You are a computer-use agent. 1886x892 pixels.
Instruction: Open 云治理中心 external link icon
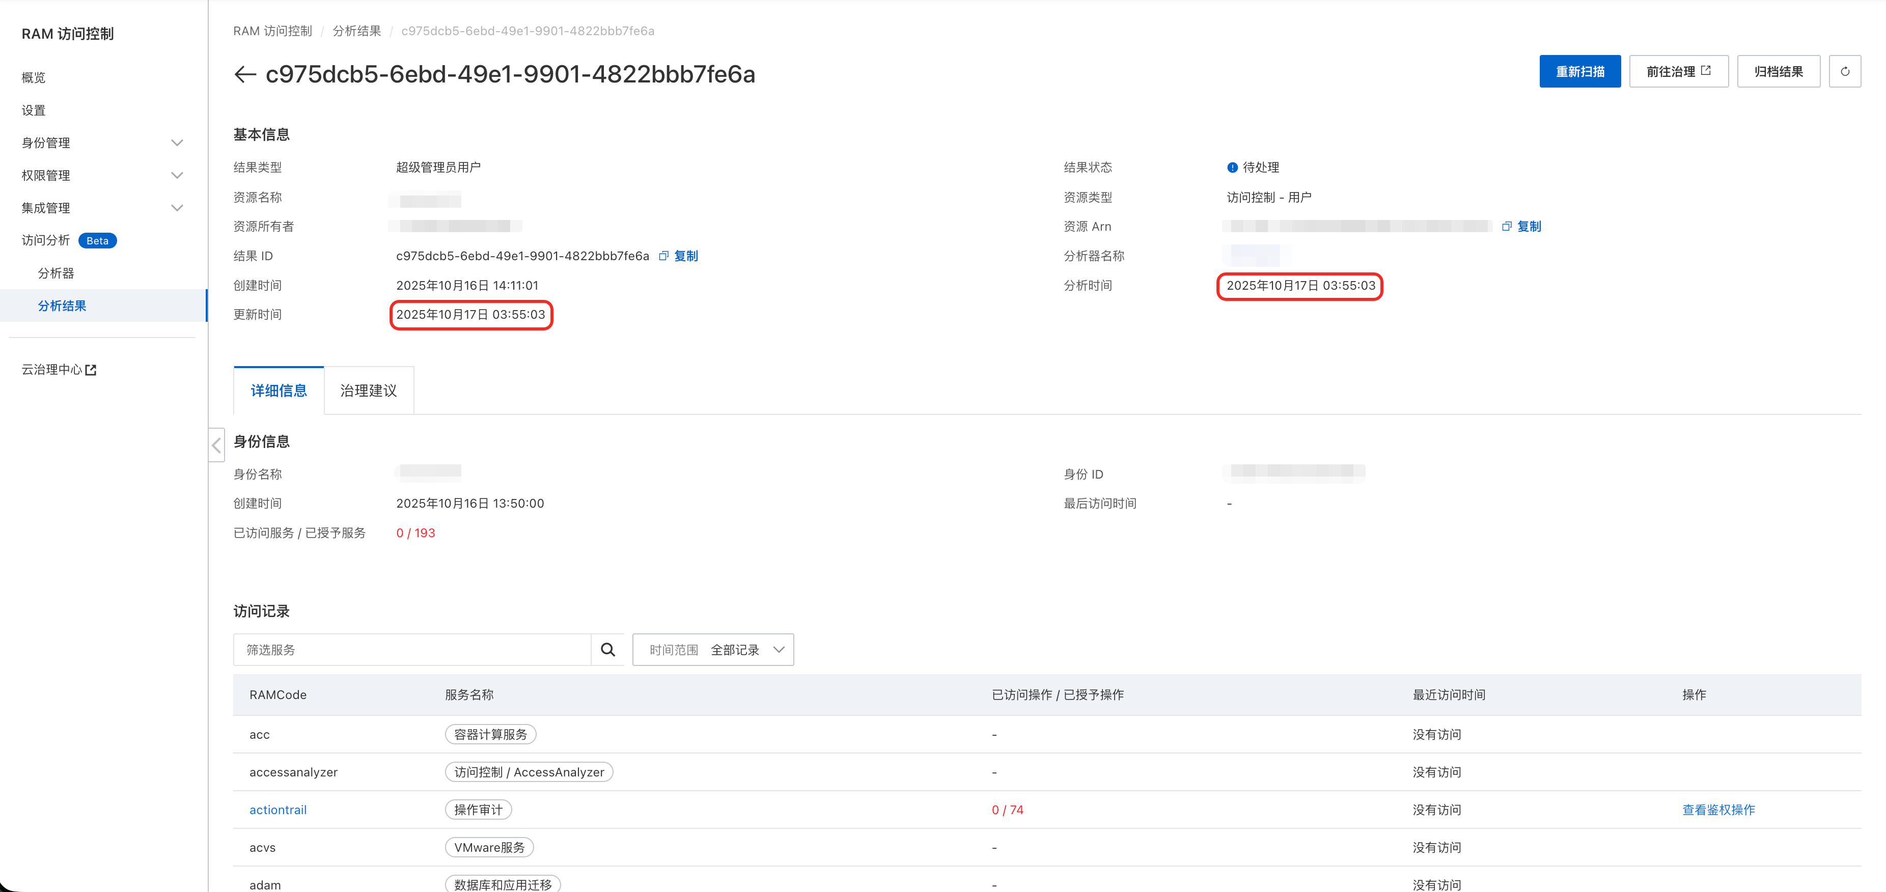coord(91,370)
